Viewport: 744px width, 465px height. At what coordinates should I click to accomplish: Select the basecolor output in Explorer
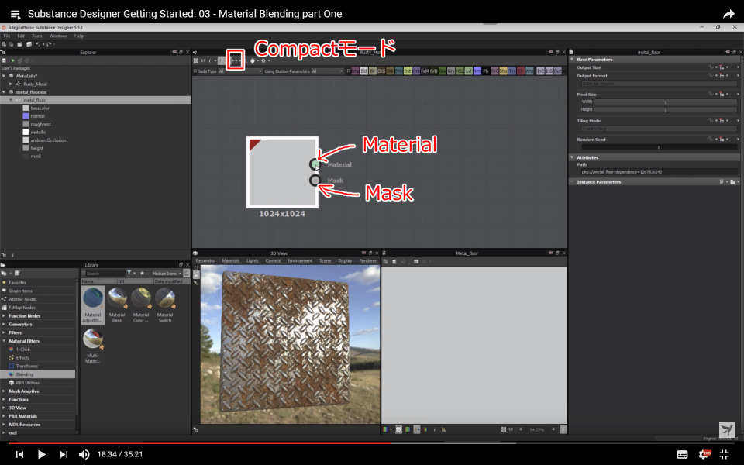click(40, 108)
